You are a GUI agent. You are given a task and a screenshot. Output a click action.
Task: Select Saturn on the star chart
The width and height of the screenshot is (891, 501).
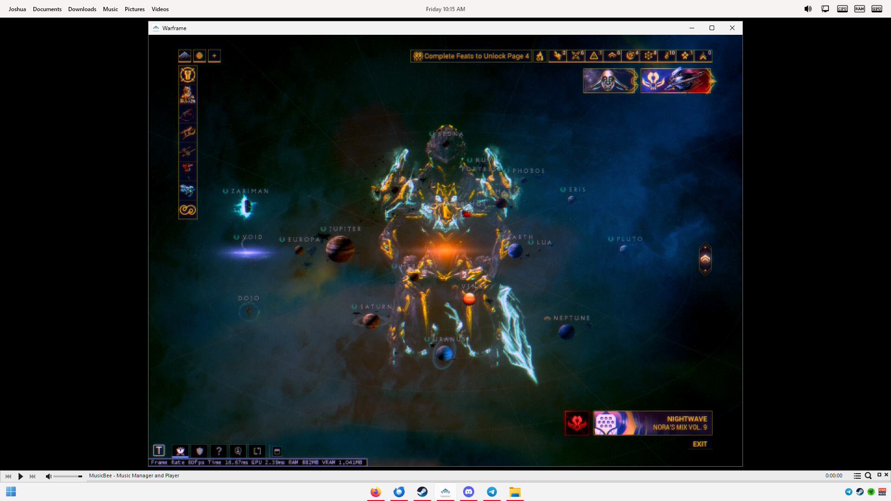(371, 320)
